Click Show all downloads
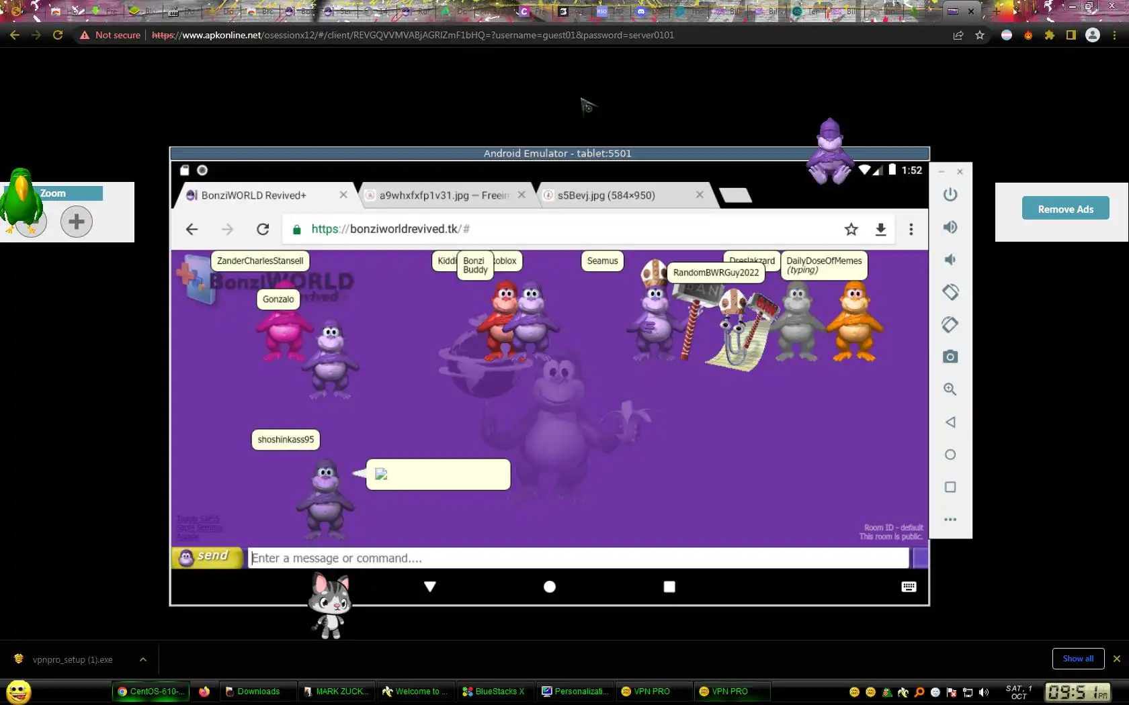The width and height of the screenshot is (1129, 705). click(1078, 659)
